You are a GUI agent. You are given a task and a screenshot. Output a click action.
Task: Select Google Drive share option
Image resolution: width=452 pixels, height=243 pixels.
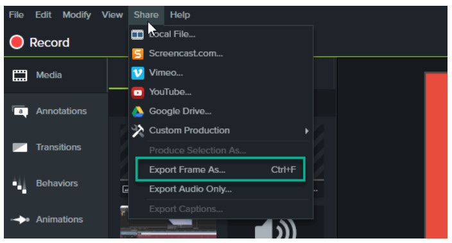pos(220,111)
